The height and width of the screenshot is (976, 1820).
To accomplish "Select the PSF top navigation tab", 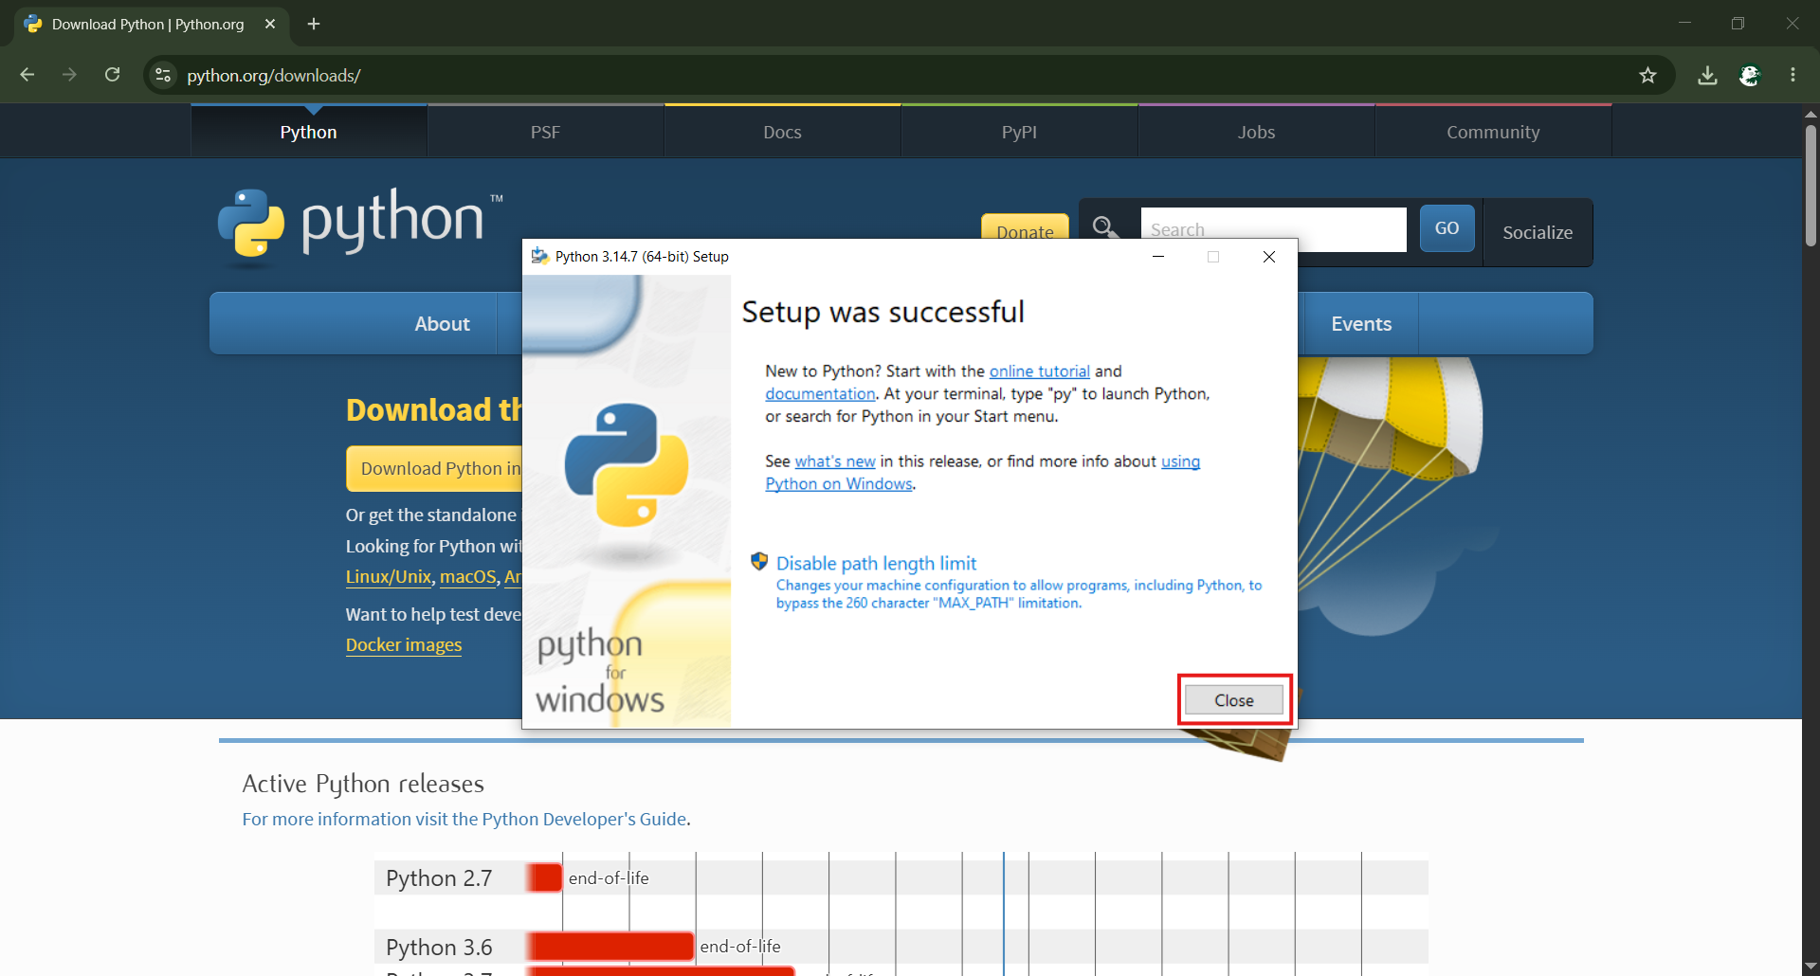I will (545, 132).
